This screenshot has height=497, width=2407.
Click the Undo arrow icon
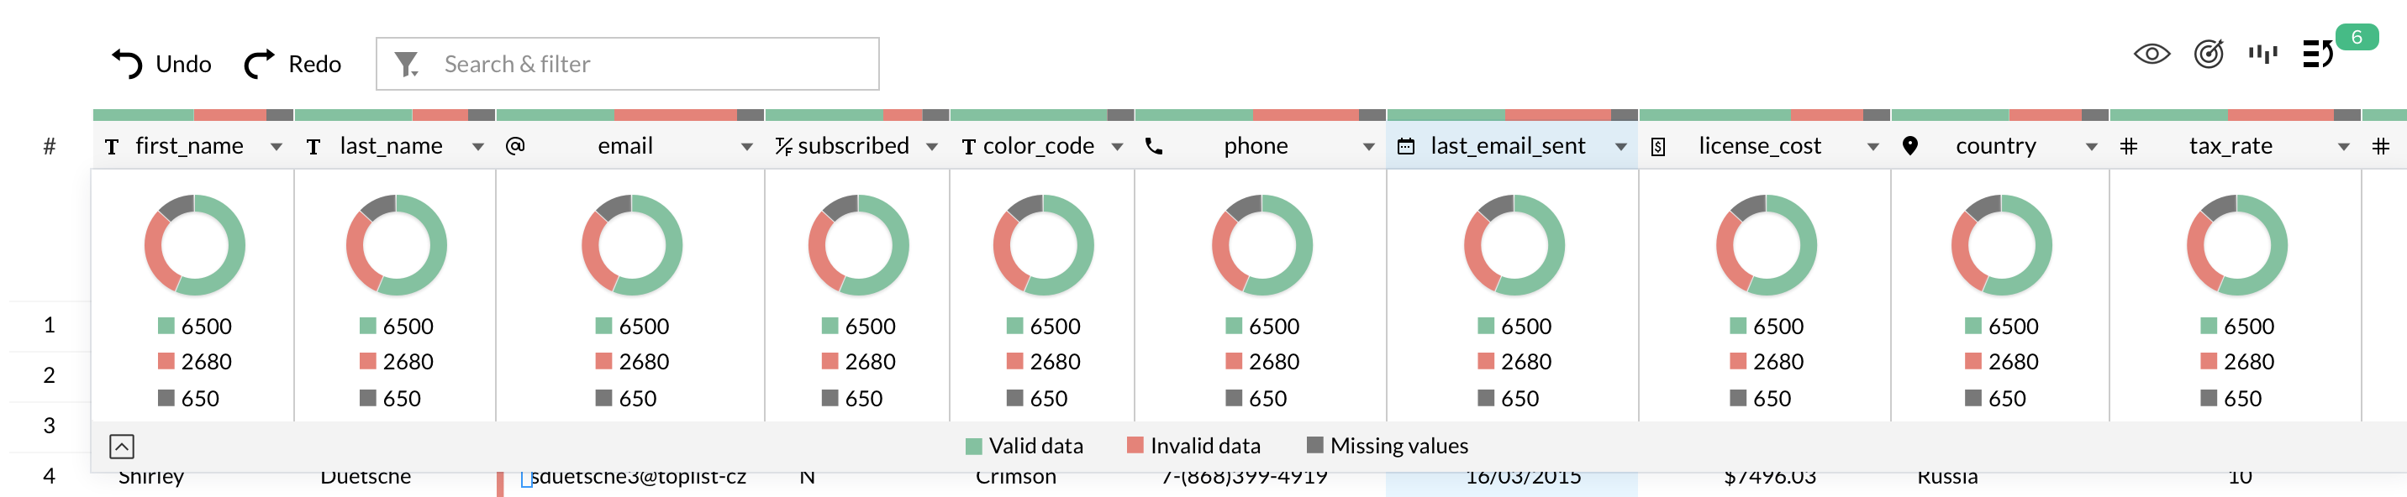(126, 65)
